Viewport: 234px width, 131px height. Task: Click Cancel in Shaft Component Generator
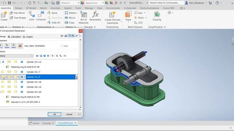click(69, 114)
